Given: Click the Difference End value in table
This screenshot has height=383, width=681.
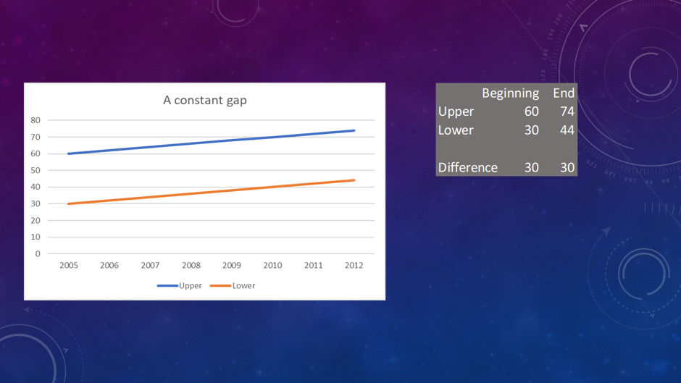Looking at the screenshot, I should 567,168.
